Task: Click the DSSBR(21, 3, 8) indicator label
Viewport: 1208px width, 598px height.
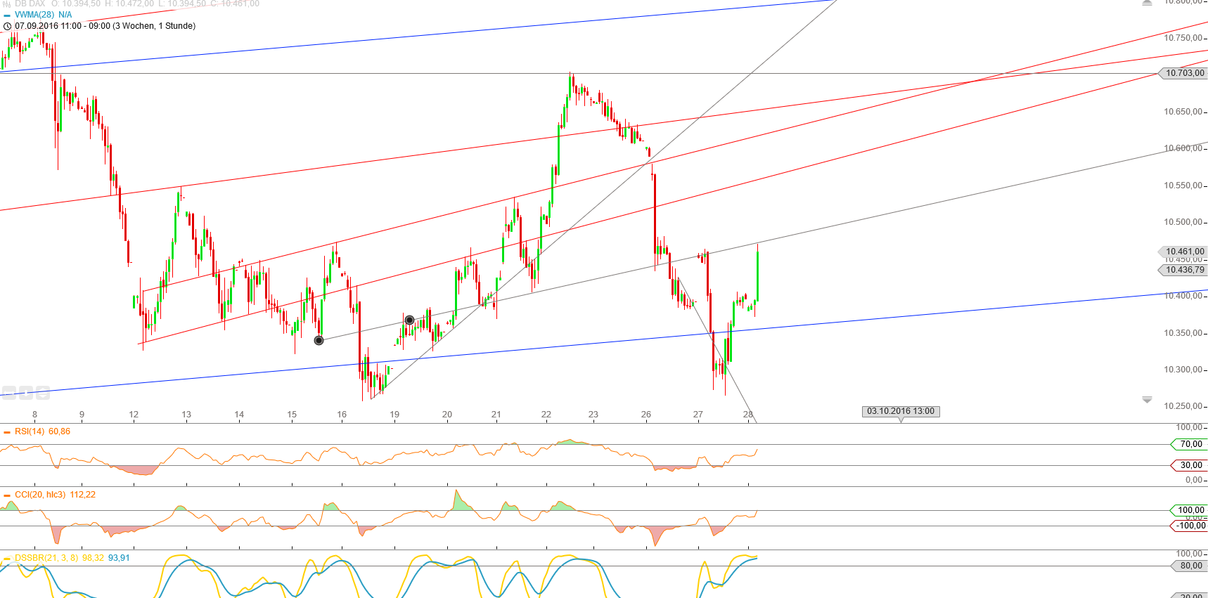Action: [46, 558]
